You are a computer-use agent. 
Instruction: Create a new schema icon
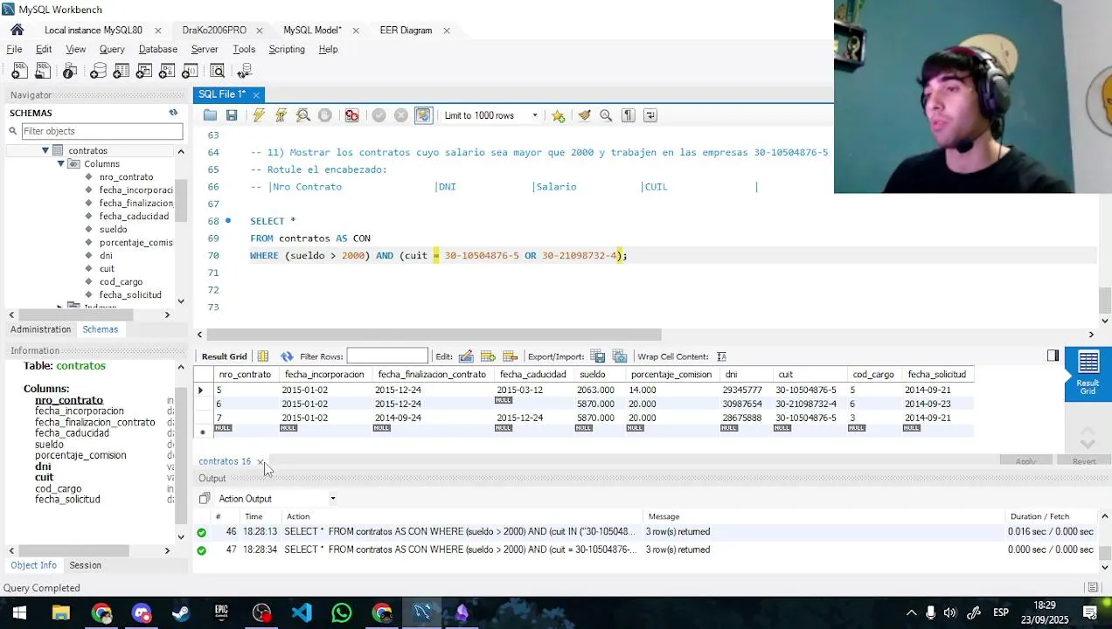(98, 71)
